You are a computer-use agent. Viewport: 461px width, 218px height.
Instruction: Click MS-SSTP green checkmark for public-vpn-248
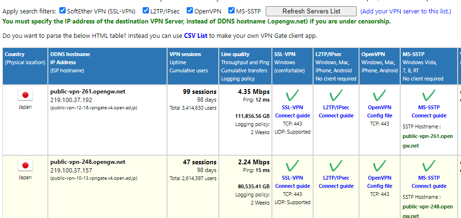428,166
